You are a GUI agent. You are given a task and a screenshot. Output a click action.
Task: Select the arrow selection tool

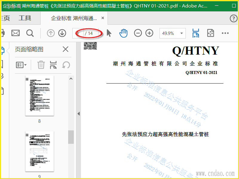[x=109, y=33]
